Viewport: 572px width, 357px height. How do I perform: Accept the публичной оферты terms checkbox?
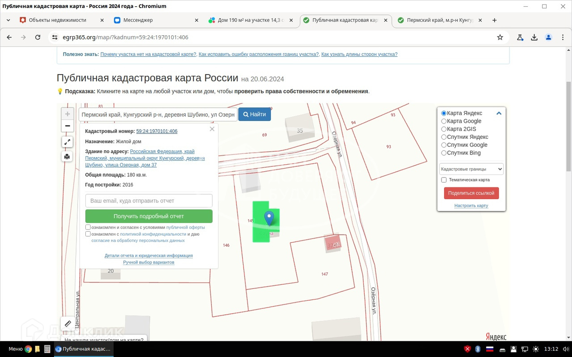click(88, 227)
